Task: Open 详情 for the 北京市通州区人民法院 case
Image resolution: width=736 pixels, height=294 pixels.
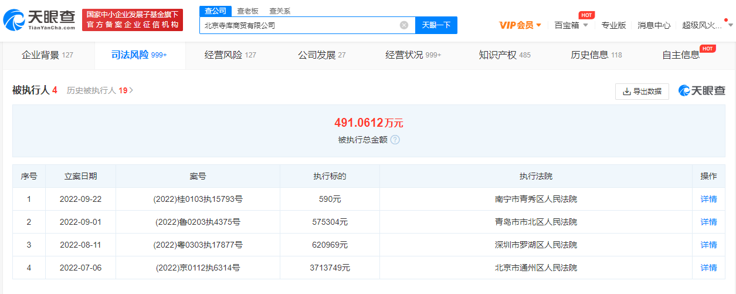Action: click(708, 268)
